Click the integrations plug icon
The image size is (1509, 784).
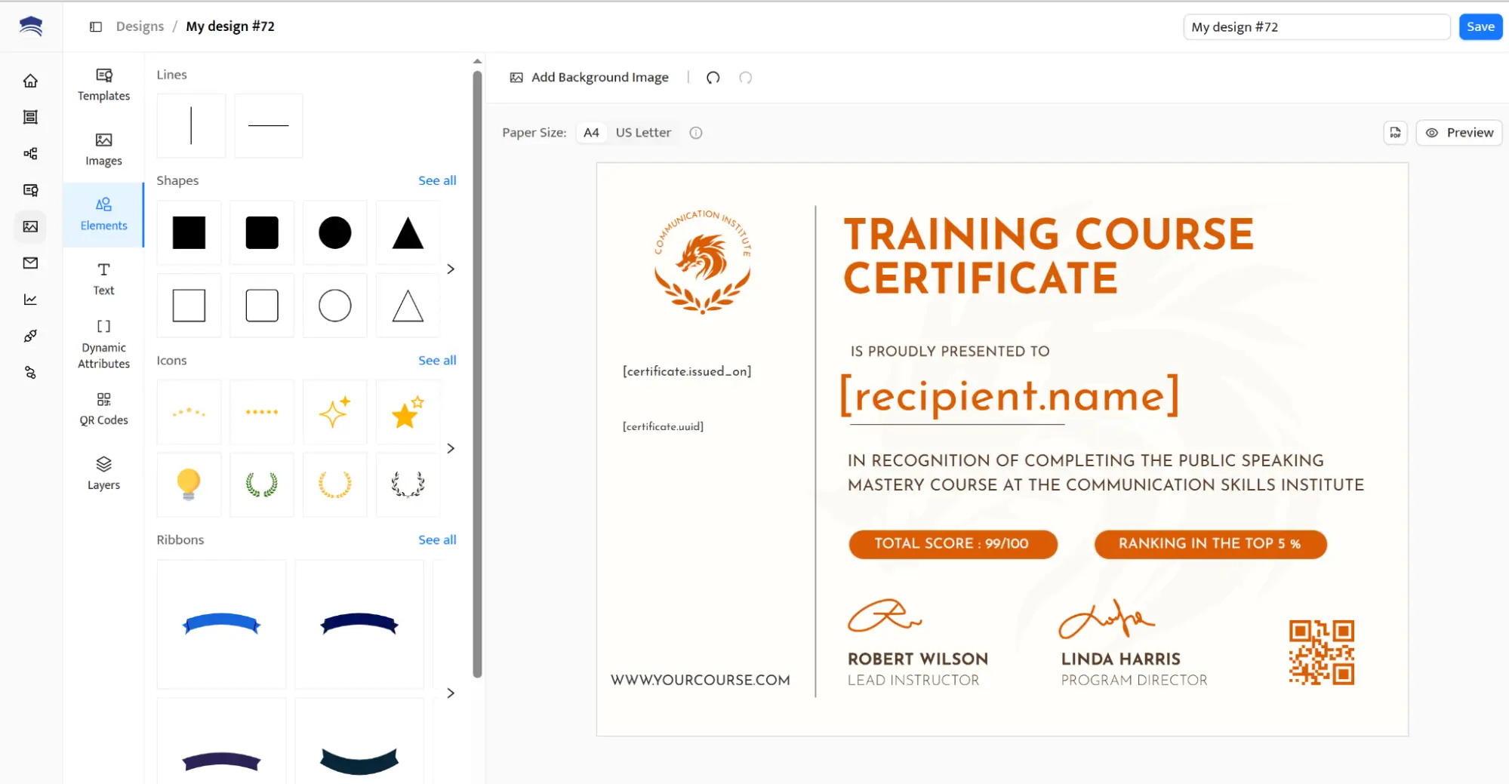(30, 336)
